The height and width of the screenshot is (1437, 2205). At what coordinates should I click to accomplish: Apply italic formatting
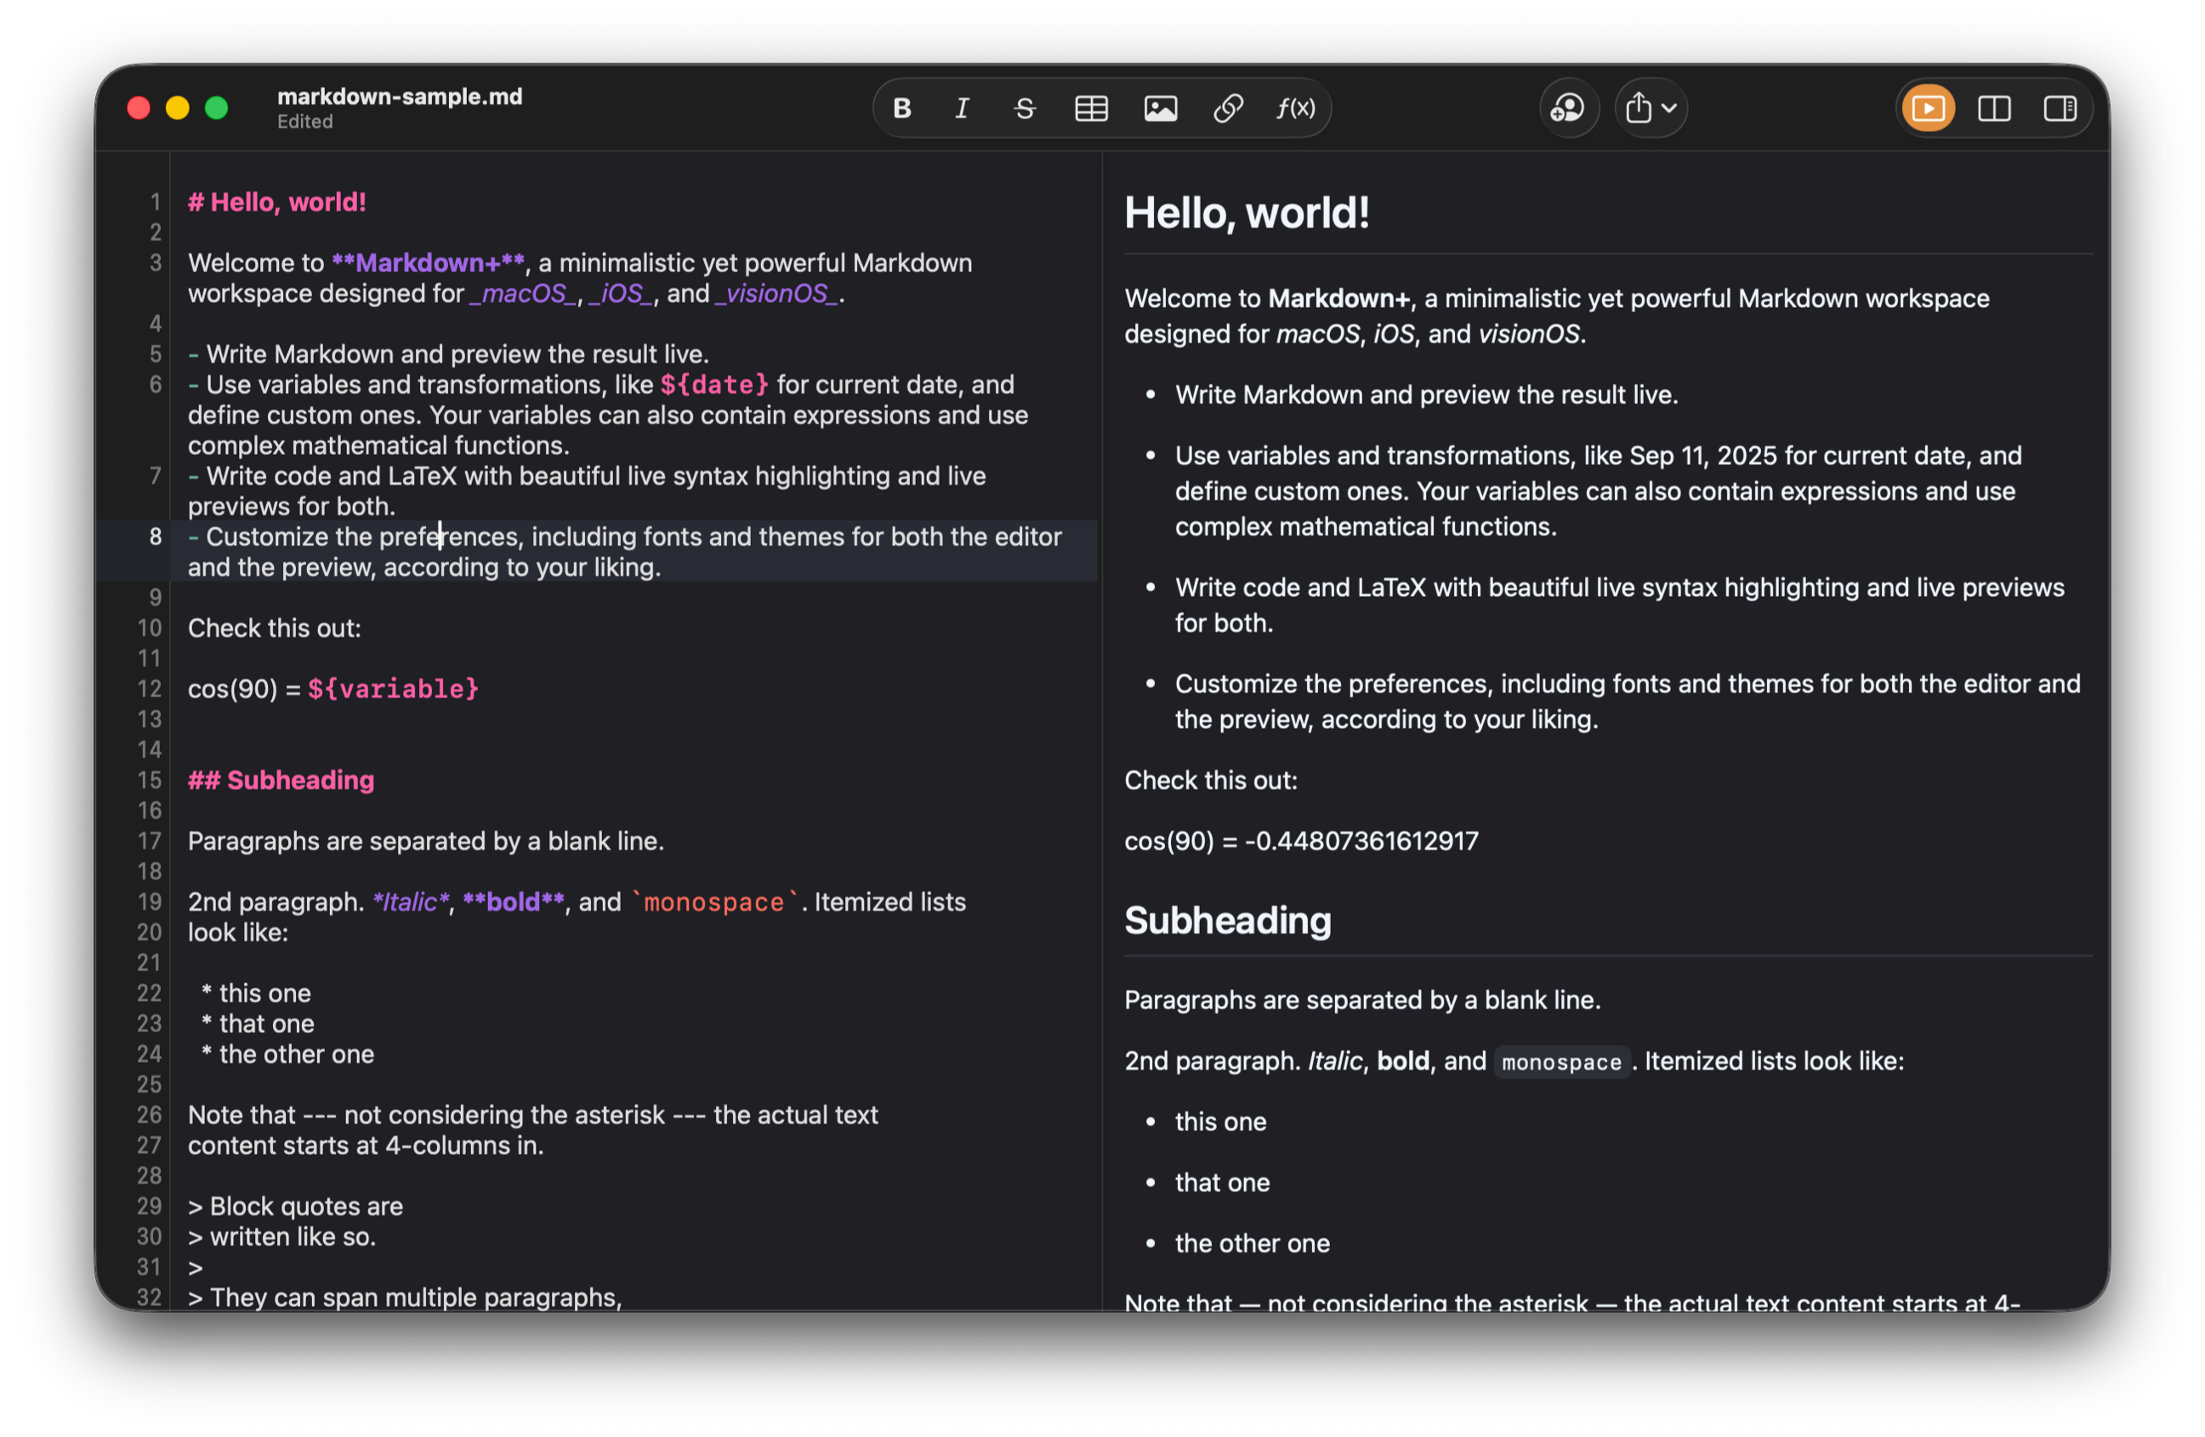coord(962,110)
